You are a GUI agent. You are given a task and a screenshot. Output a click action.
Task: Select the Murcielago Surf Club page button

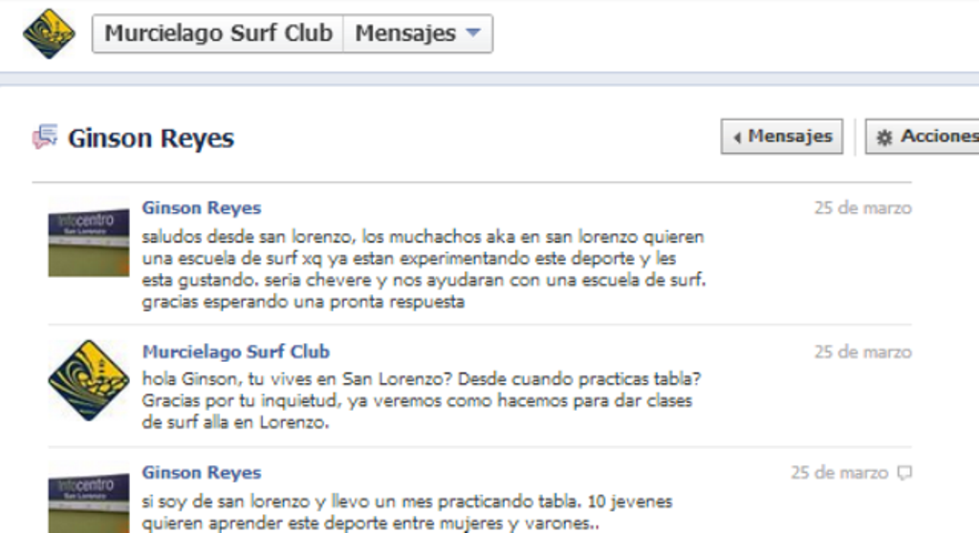point(218,33)
